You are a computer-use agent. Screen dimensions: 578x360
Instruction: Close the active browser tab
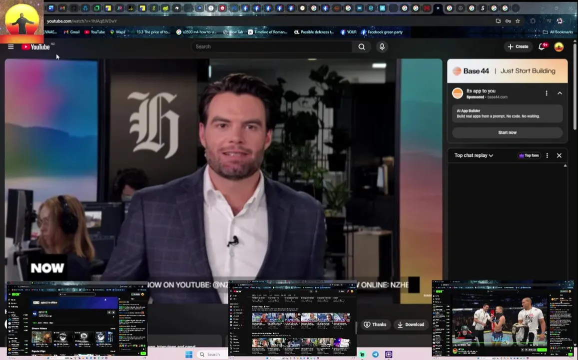click(x=438, y=8)
